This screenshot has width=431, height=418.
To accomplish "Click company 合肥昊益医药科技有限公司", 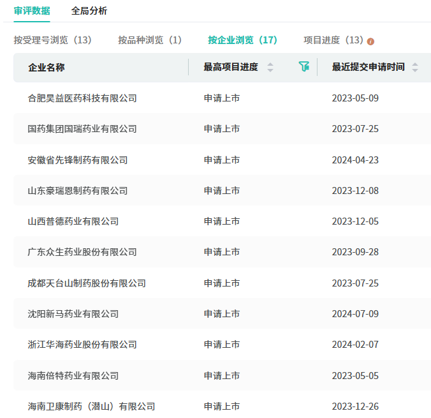I will point(82,98).
